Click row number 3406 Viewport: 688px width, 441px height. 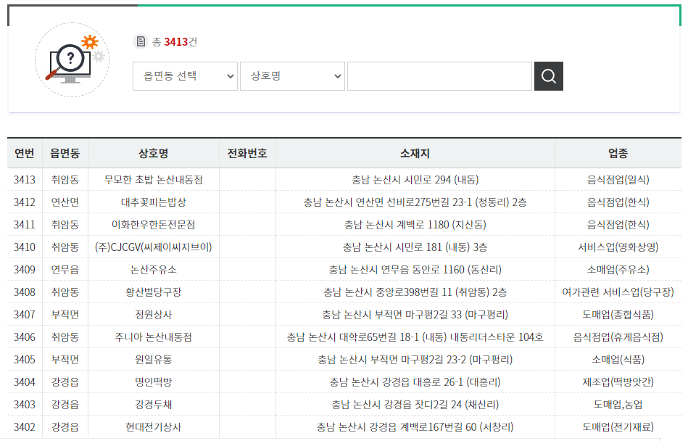(25, 337)
